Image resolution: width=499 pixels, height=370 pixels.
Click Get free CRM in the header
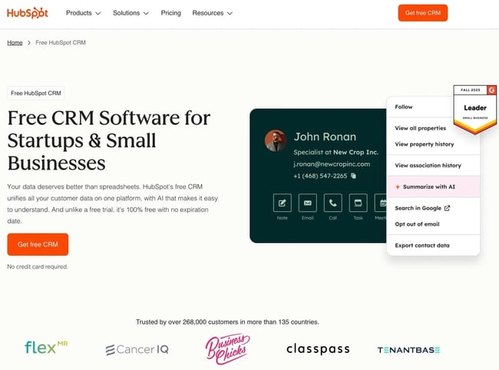tap(423, 13)
